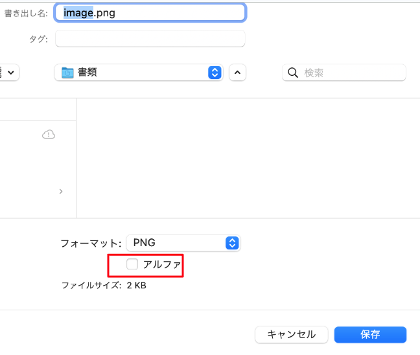
Task: Click the フォーマット label
Action: point(91,244)
